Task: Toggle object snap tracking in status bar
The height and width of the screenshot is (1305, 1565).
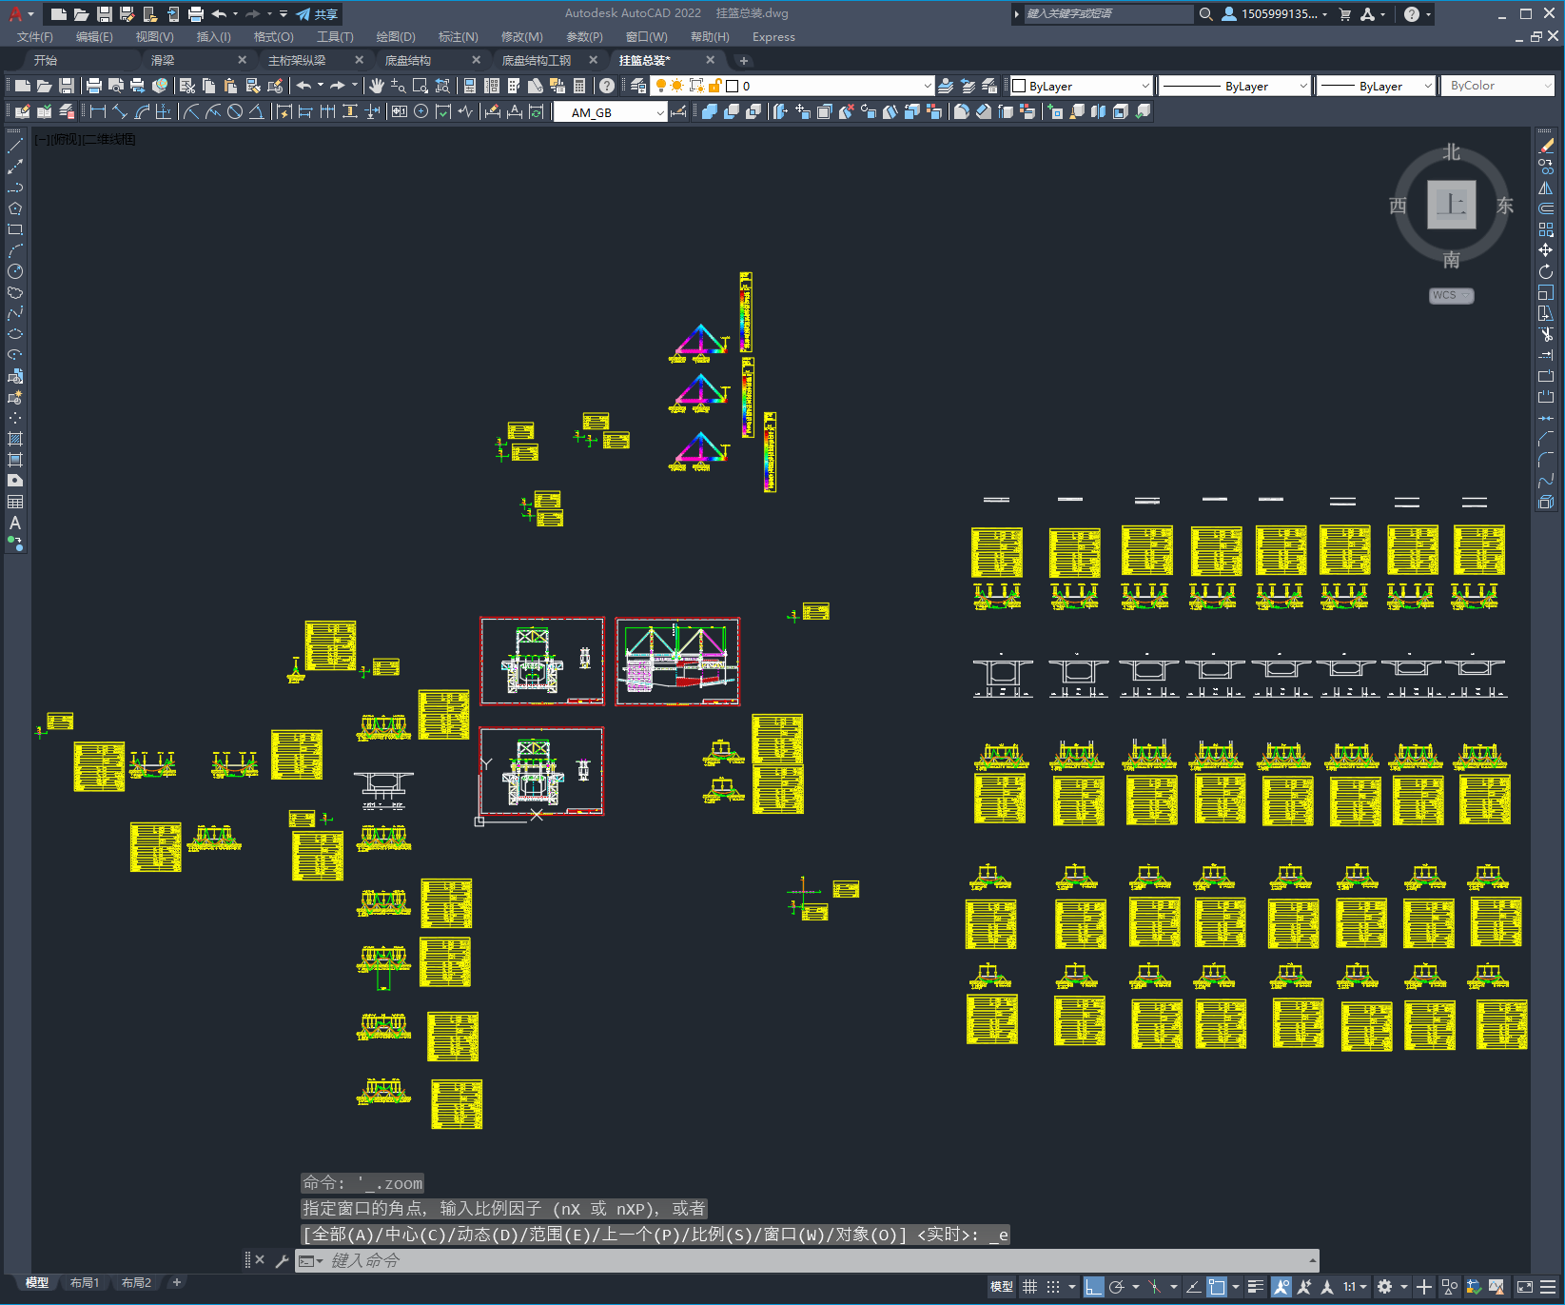Action: (x=1193, y=1287)
